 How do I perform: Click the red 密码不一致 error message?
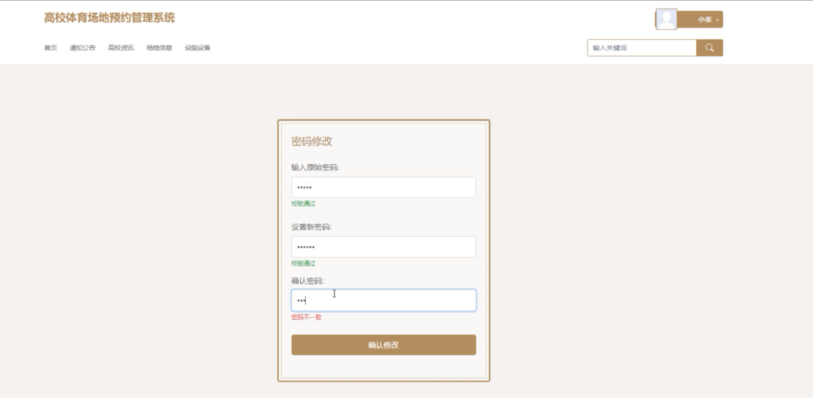click(306, 317)
